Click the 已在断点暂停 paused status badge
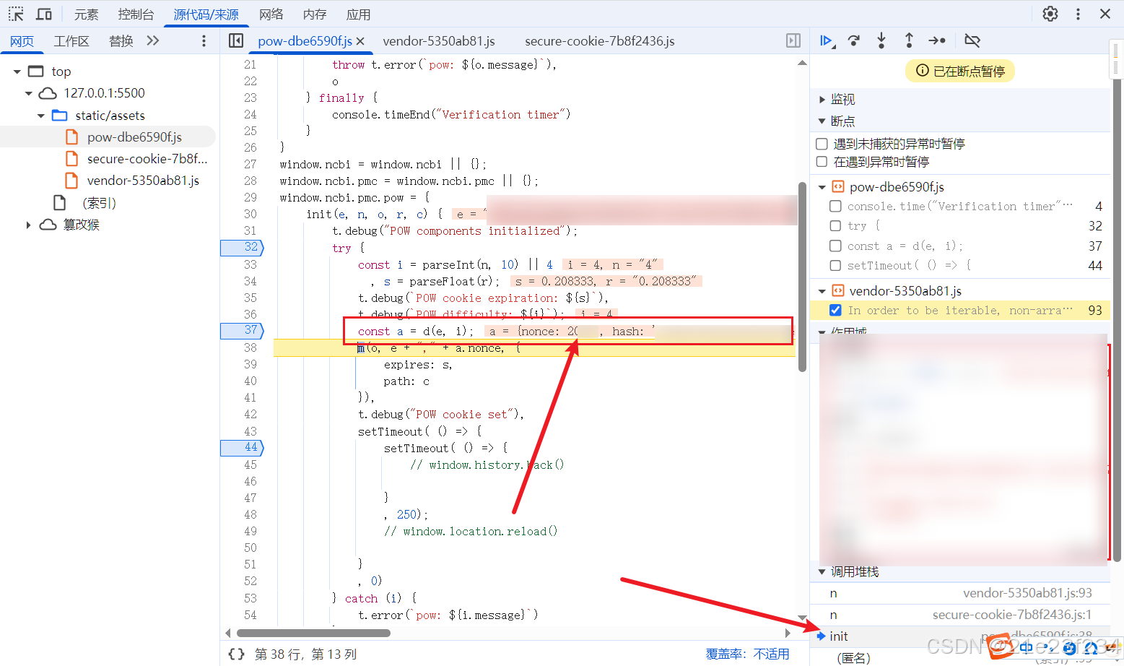 [x=960, y=71]
